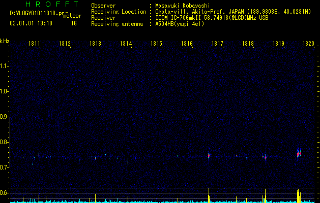Click the 1.0 kHz frequency label

4,91
